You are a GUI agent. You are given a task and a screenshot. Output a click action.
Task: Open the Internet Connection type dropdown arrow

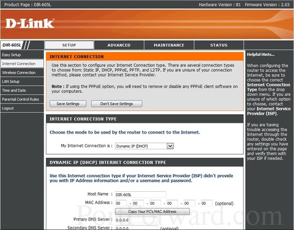170,146
